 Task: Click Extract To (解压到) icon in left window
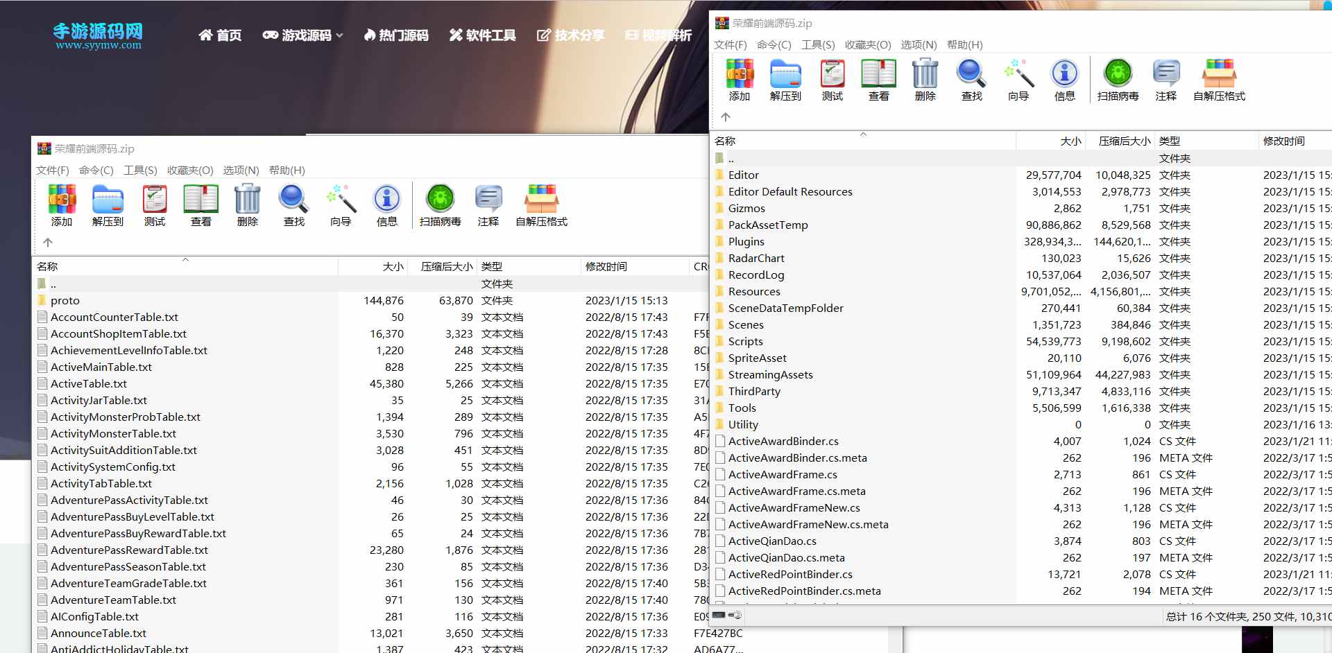(x=108, y=206)
